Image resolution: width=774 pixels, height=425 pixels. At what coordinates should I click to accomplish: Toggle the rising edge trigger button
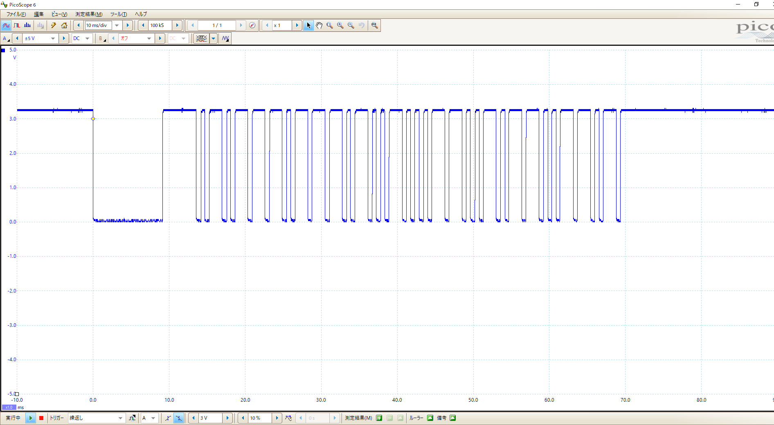(x=168, y=418)
